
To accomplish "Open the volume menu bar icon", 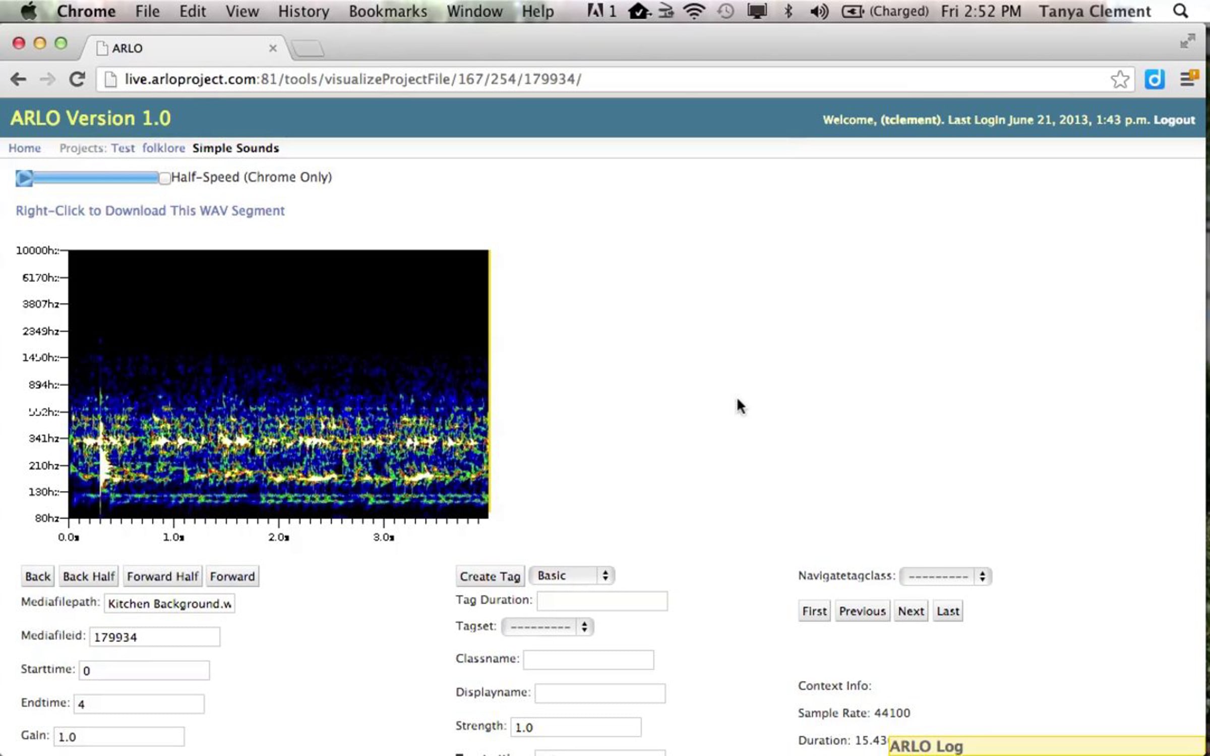I will [819, 11].
